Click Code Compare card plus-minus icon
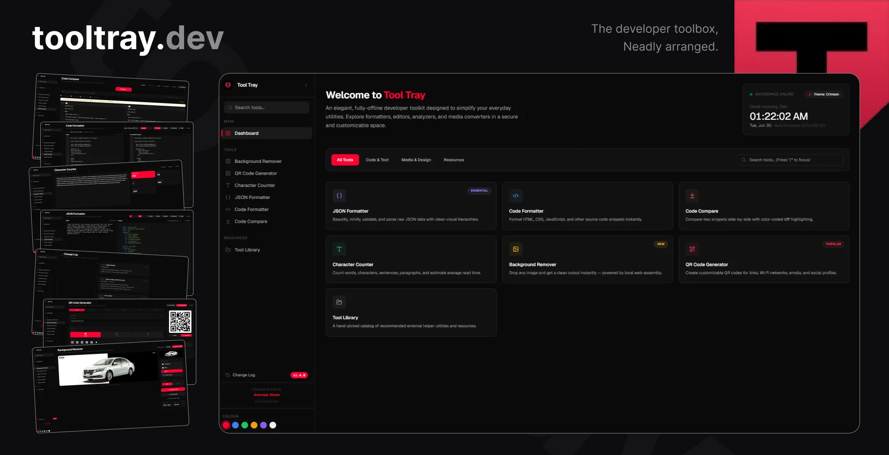889x455 pixels. 692,196
